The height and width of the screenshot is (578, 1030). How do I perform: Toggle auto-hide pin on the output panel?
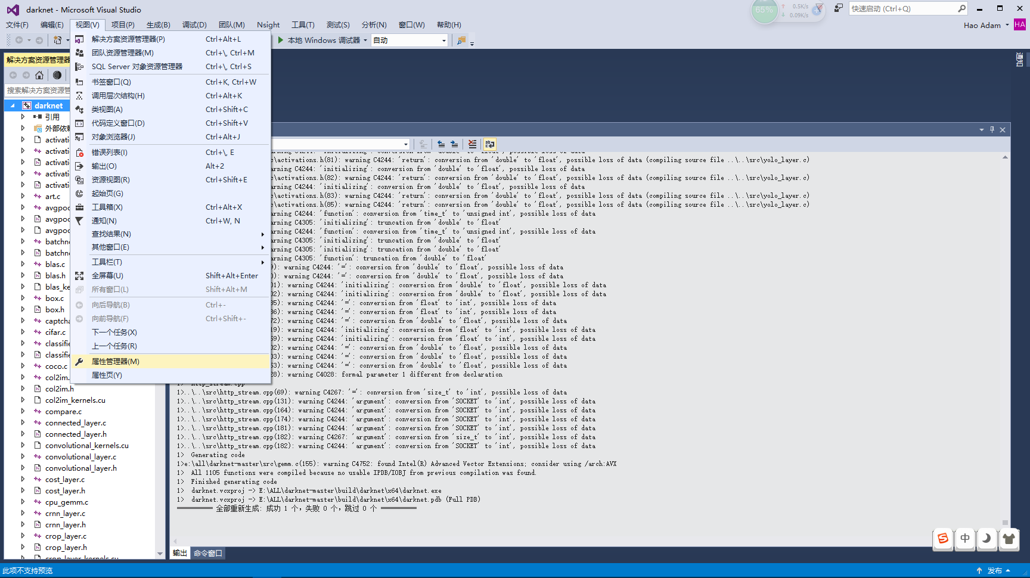tap(992, 130)
